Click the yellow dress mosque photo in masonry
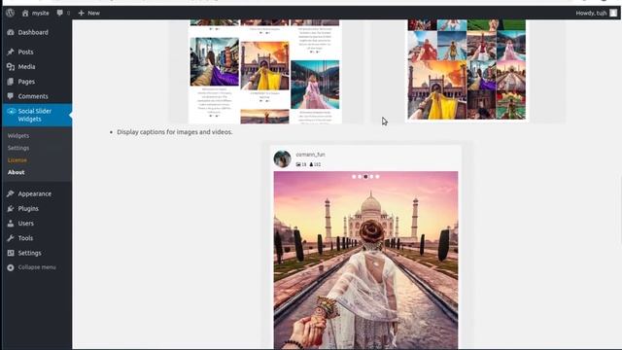 point(264,66)
